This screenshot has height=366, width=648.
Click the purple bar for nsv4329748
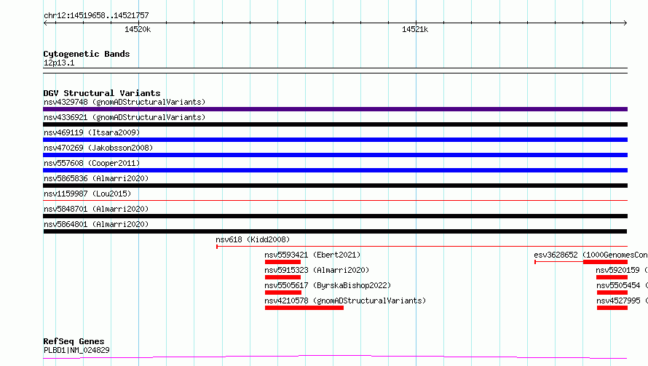[335, 109]
